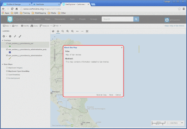This screenshot has height=129, width=187.
Task: Collapse the Overlays tree group
Action: 2,40
